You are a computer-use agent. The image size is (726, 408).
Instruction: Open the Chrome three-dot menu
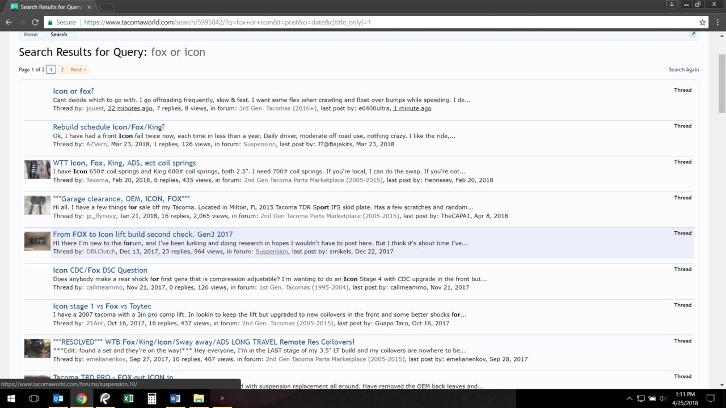click(717, 23)
